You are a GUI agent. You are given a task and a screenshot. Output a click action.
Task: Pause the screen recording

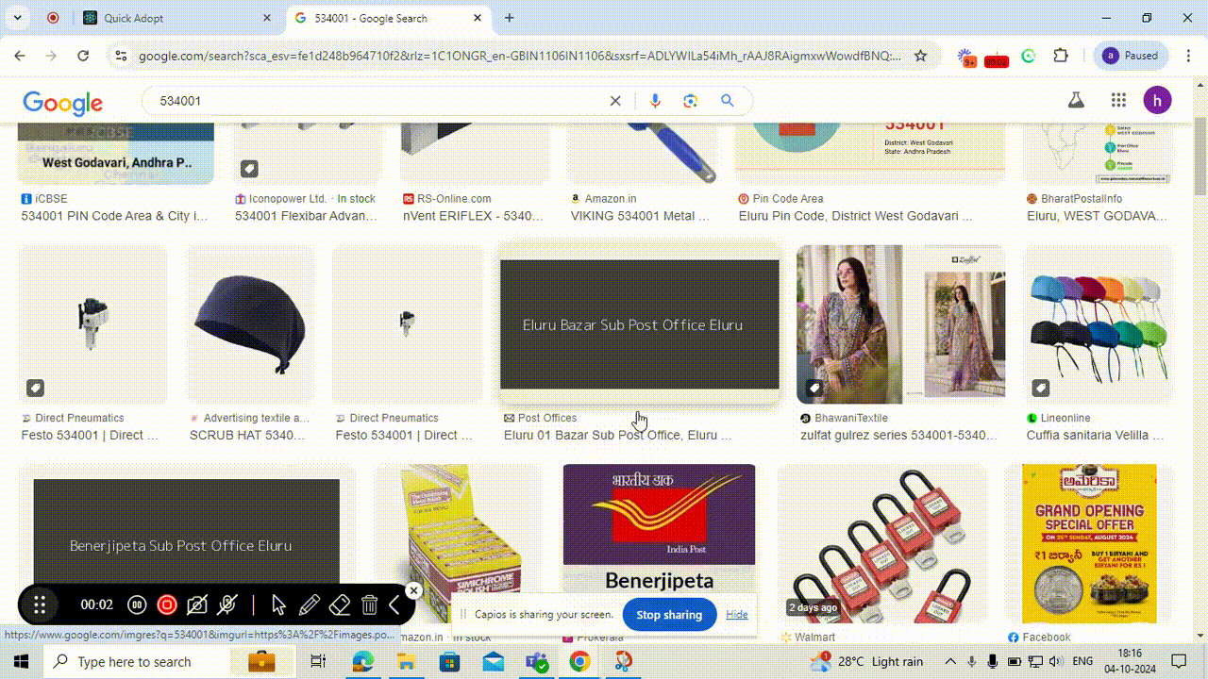(x=137, y=605)
